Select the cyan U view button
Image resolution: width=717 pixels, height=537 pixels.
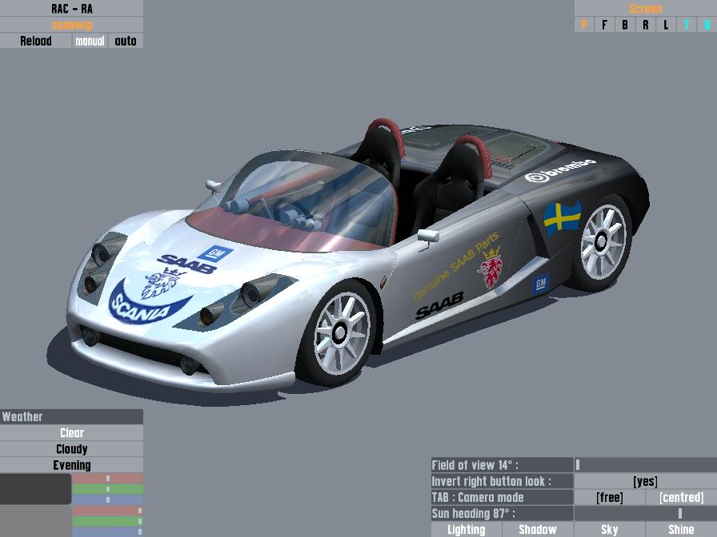tap(707, 25)
